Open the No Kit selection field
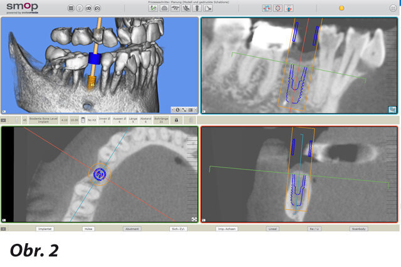401x267 pixels. click(x=91, y=119)
